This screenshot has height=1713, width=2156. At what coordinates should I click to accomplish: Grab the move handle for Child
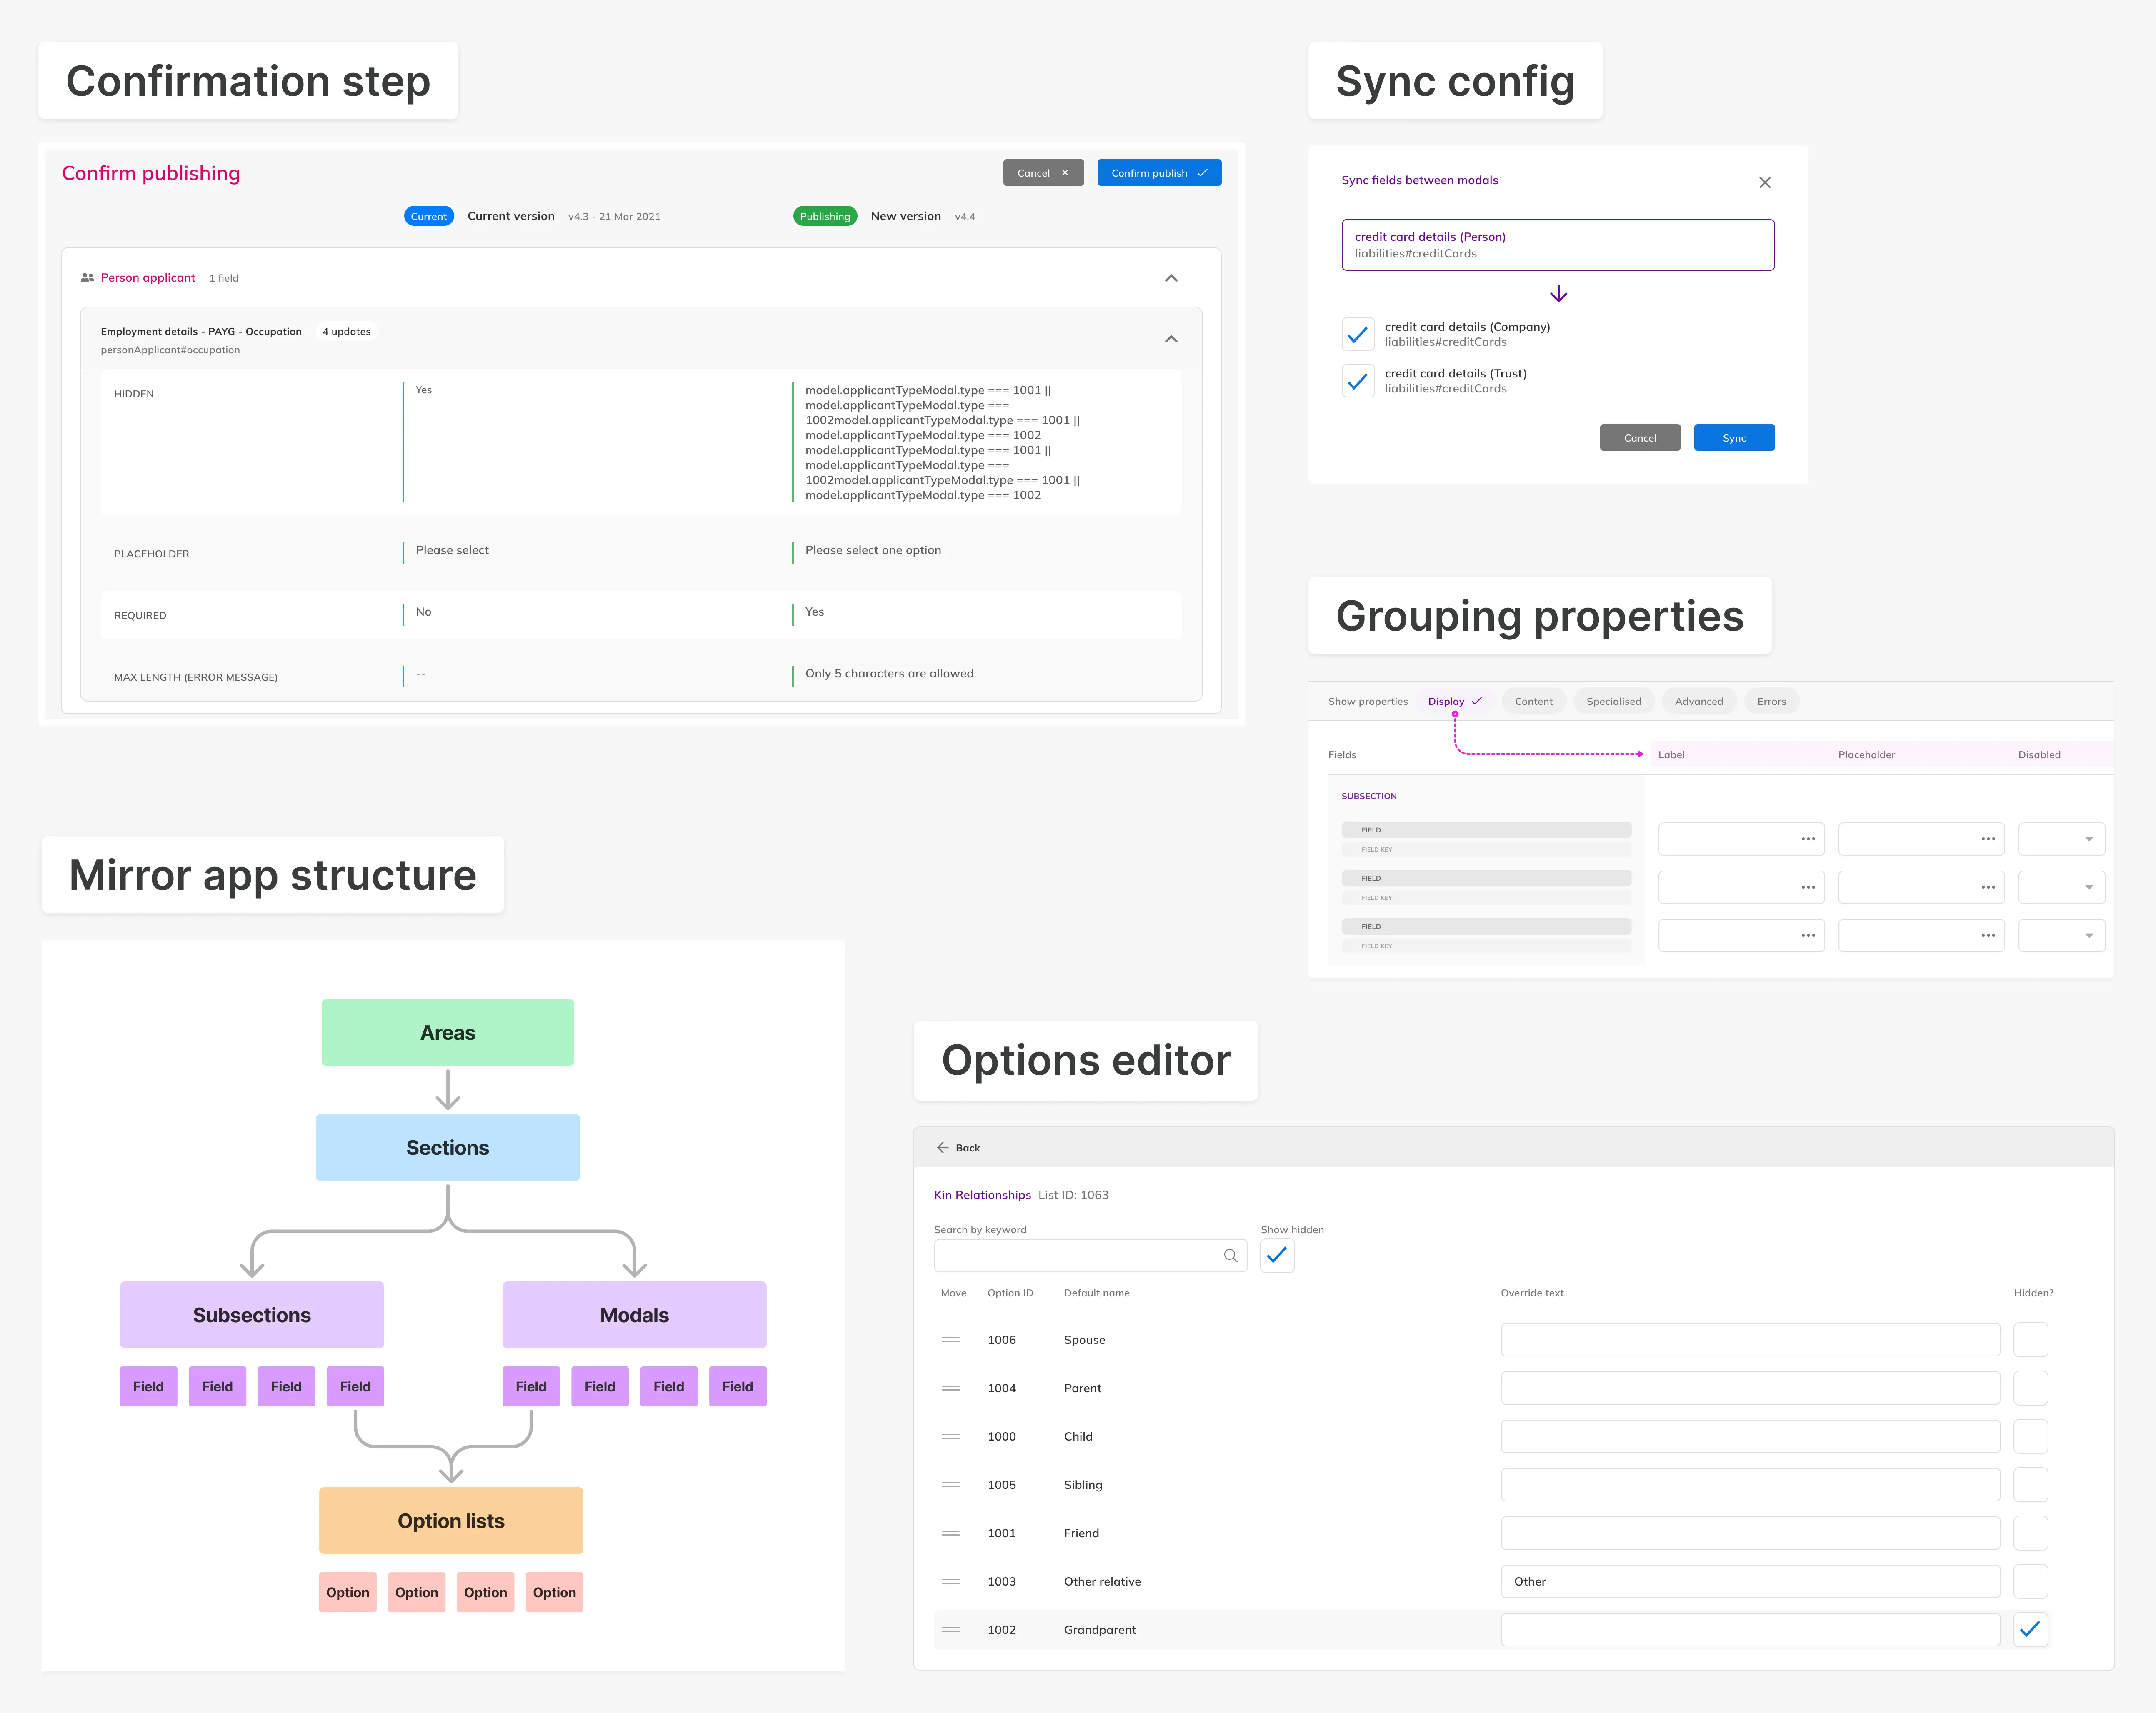click(950, 1437)
